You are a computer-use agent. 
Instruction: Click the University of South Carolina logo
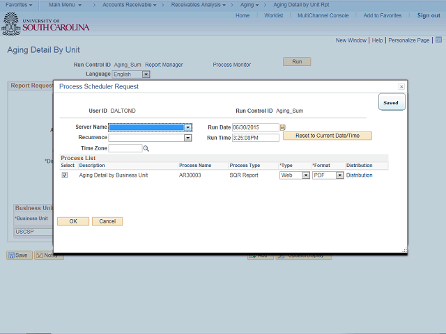tap(46, 24)
